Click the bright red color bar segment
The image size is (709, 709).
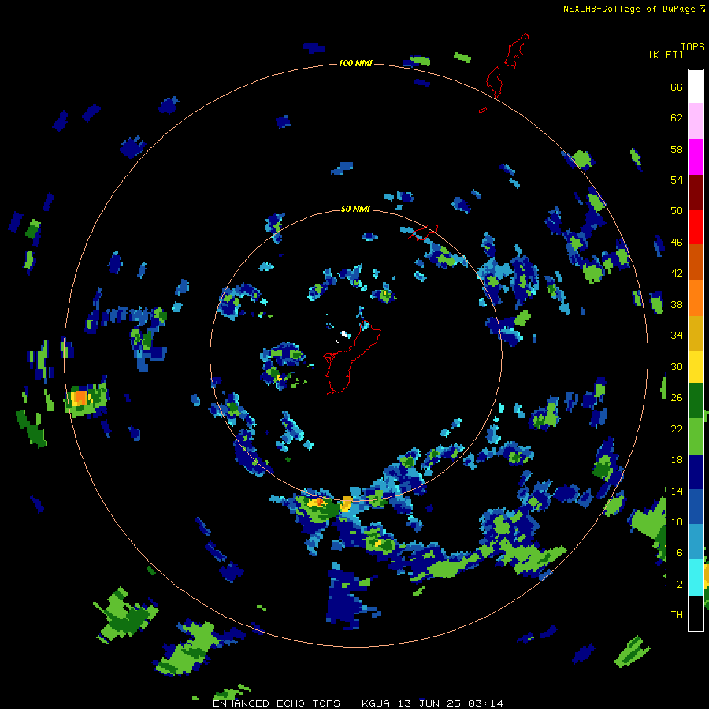(x=696, y=227)
